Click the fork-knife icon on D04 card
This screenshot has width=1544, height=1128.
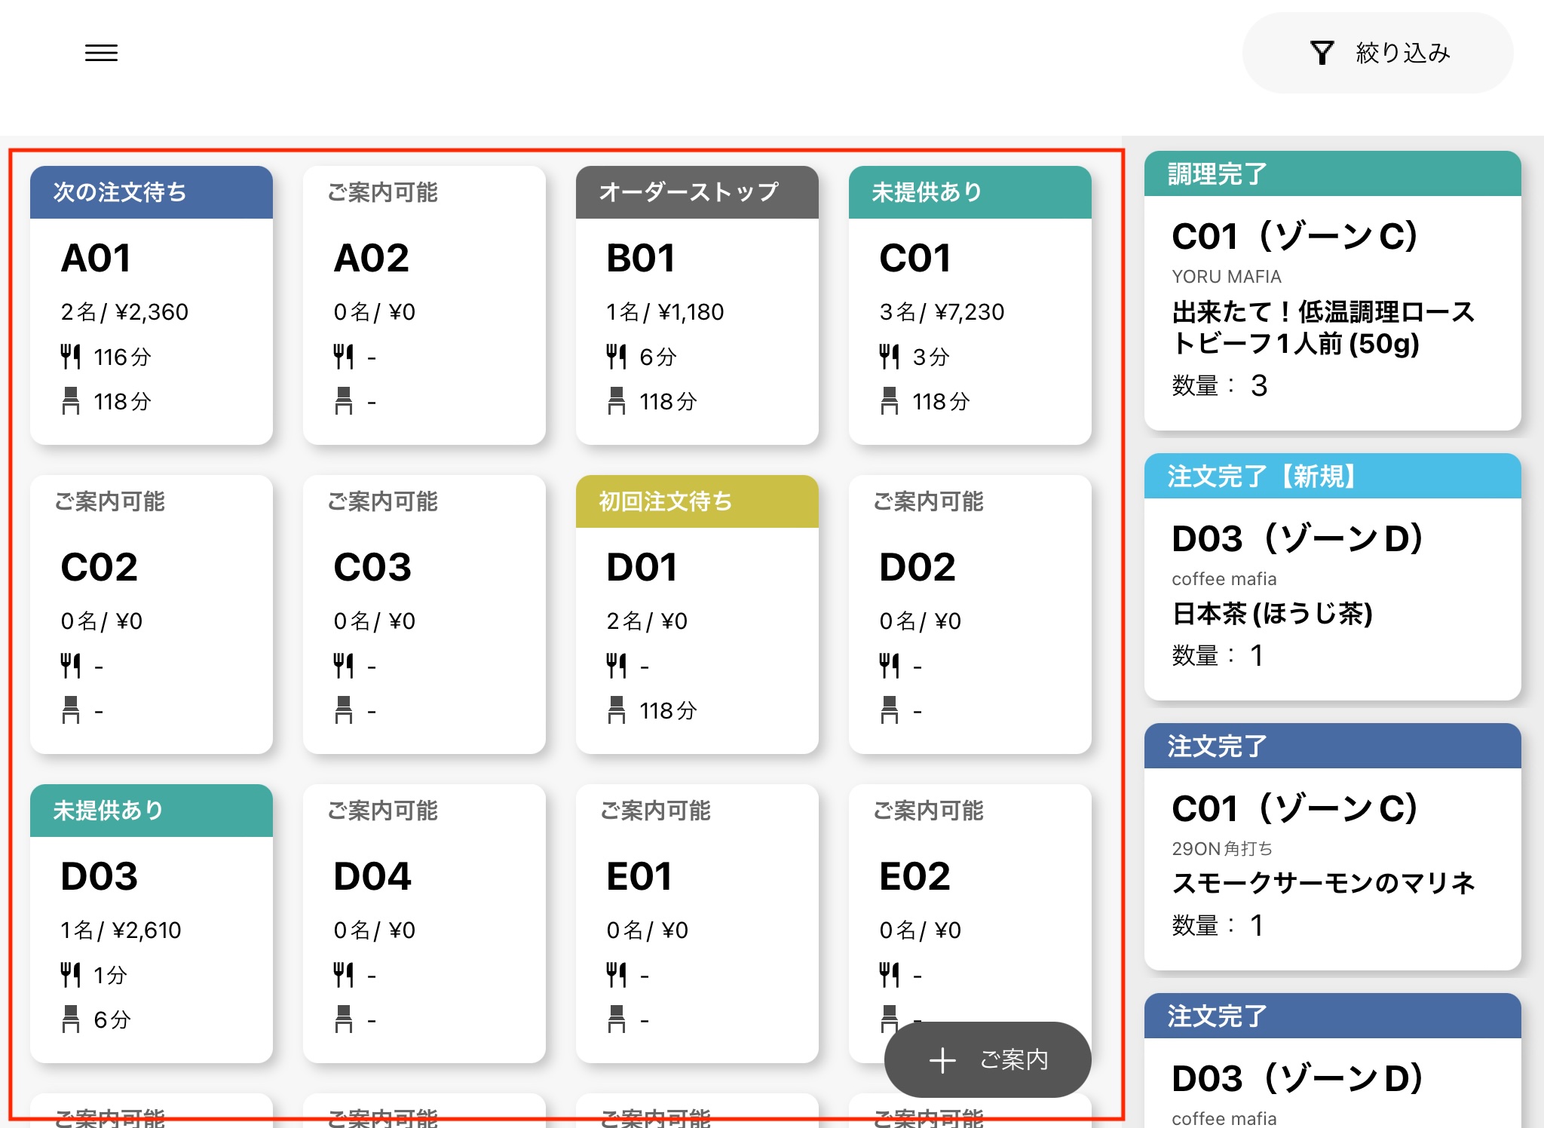point(344,975)
